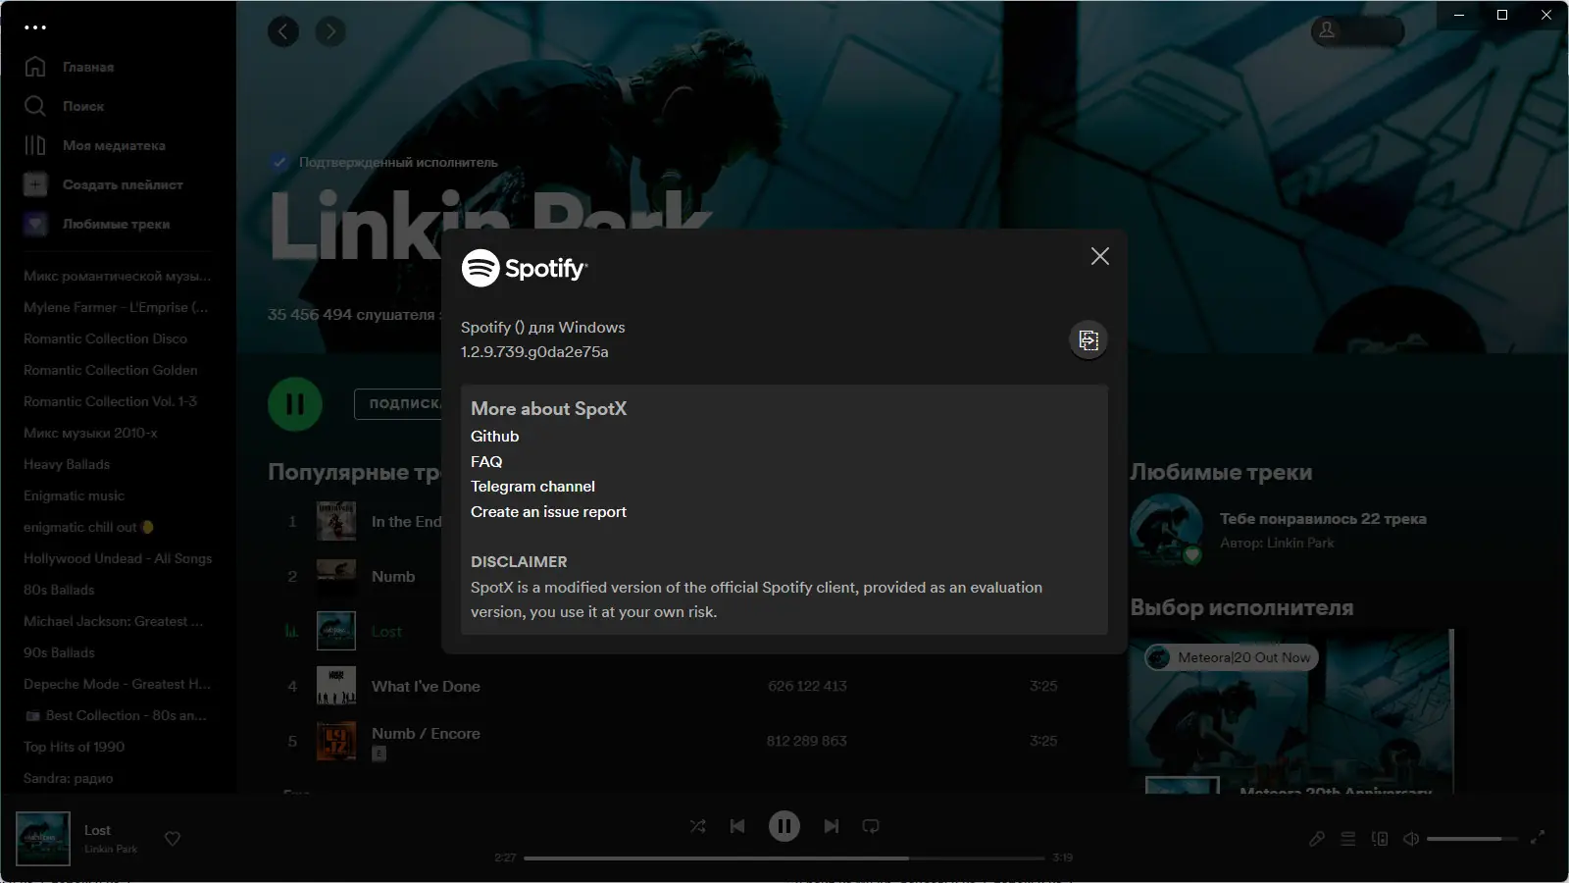1569x883 pixels.
Task: Seek within the song progress bar
Action: 784,858
